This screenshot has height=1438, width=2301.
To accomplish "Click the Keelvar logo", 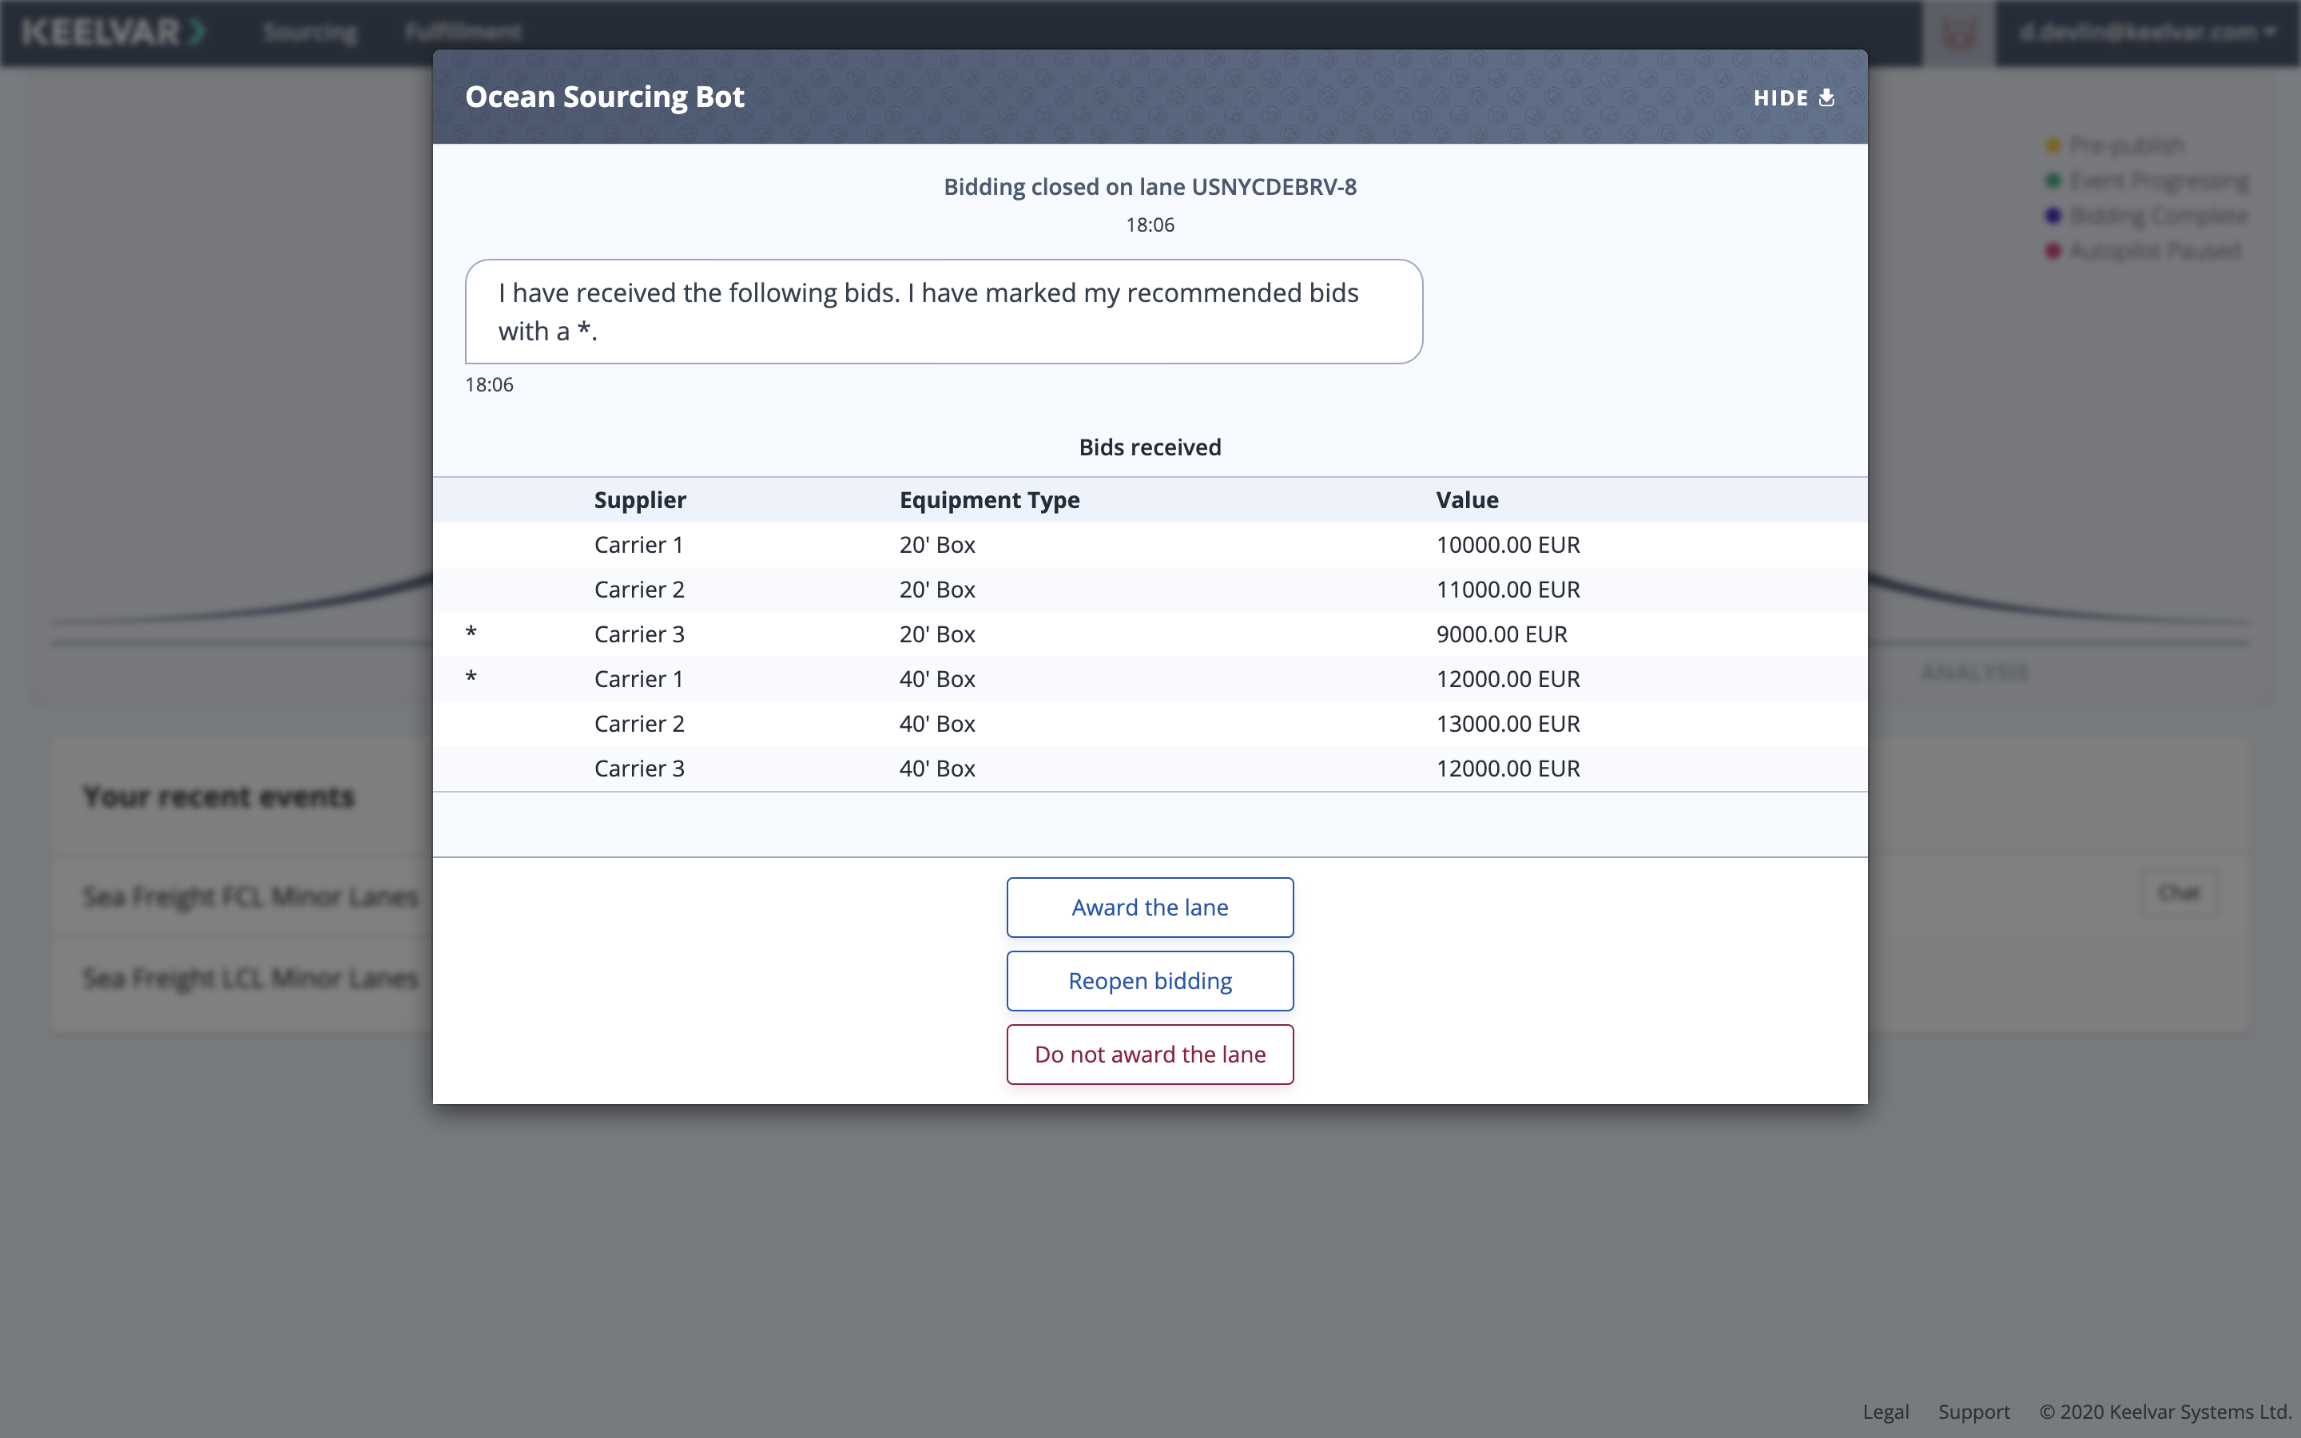I will coord(113,32).
